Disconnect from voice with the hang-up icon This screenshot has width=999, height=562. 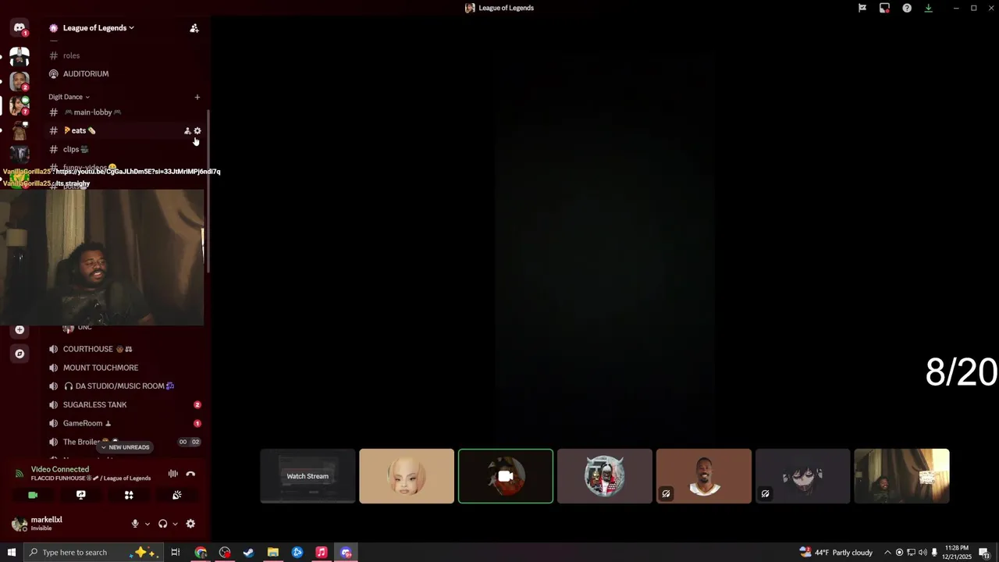pyautogui.click(x=190, y=474)
